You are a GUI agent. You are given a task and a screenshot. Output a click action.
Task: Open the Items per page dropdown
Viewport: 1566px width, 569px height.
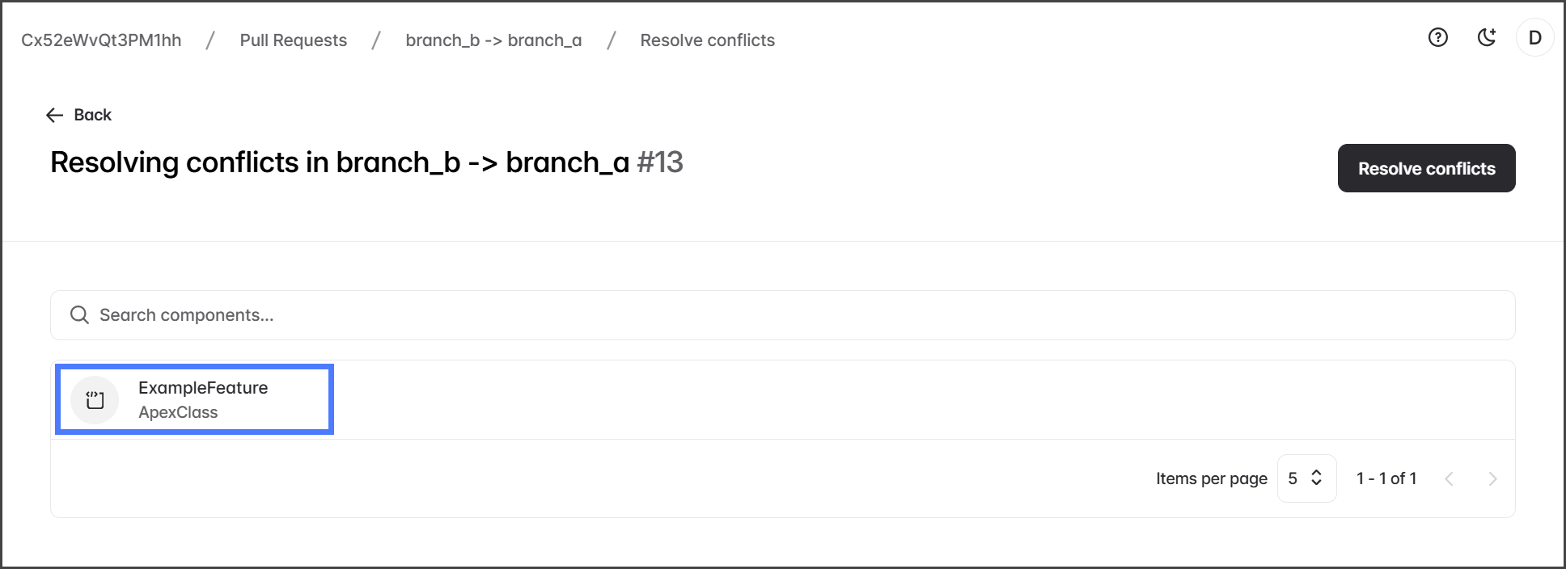click(x=1306, y=478)
